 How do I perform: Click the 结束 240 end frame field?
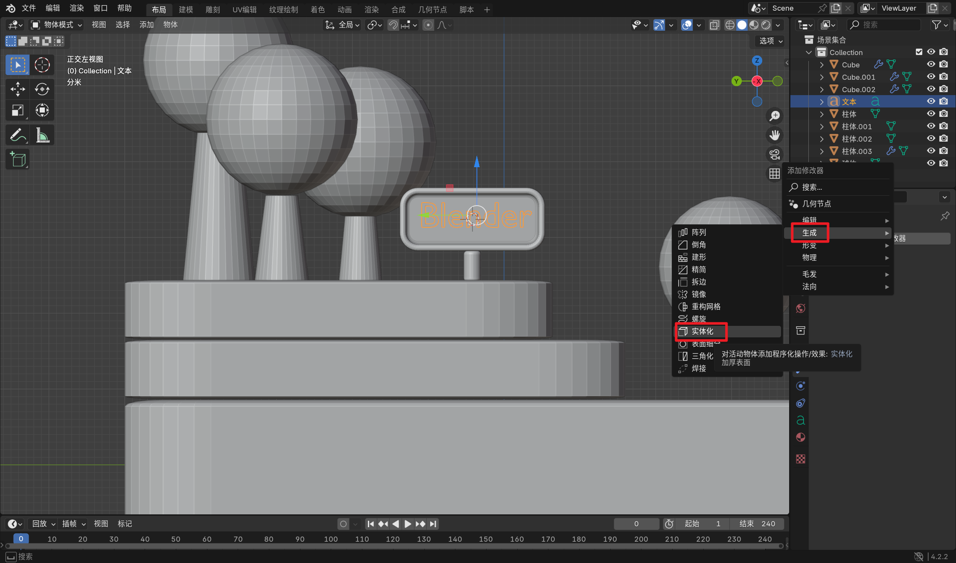757,524
